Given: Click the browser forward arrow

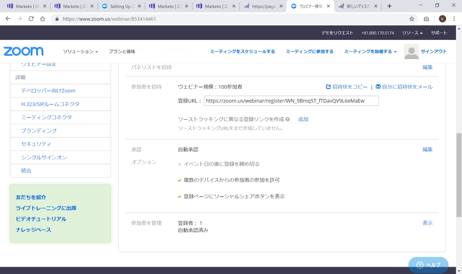Looking at the screenshot, I should (x=20, y=19).
